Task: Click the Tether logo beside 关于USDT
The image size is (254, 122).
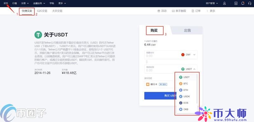Action: 38,35
